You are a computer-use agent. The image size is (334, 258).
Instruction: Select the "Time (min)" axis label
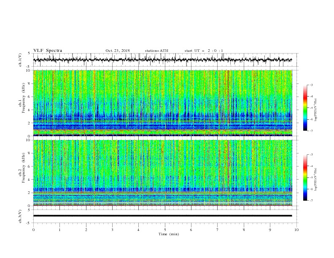tap(169, 234)
